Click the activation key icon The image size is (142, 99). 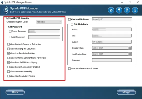(119, 10)
